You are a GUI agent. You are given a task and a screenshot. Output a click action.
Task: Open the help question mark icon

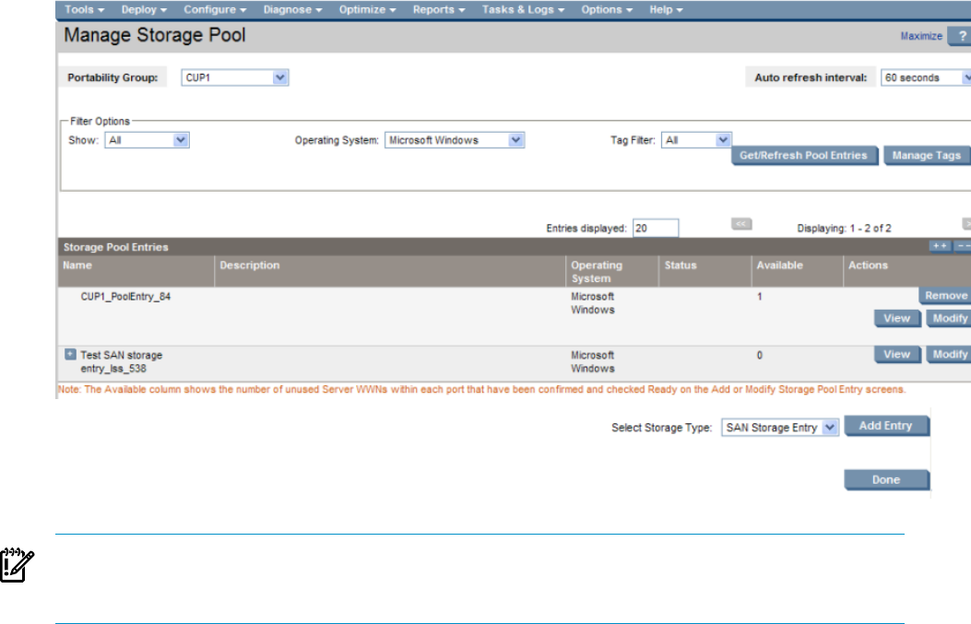959,37
